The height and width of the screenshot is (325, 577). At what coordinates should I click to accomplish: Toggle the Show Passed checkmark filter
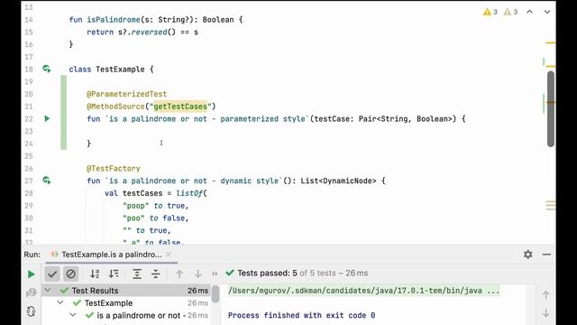point(52,274)
